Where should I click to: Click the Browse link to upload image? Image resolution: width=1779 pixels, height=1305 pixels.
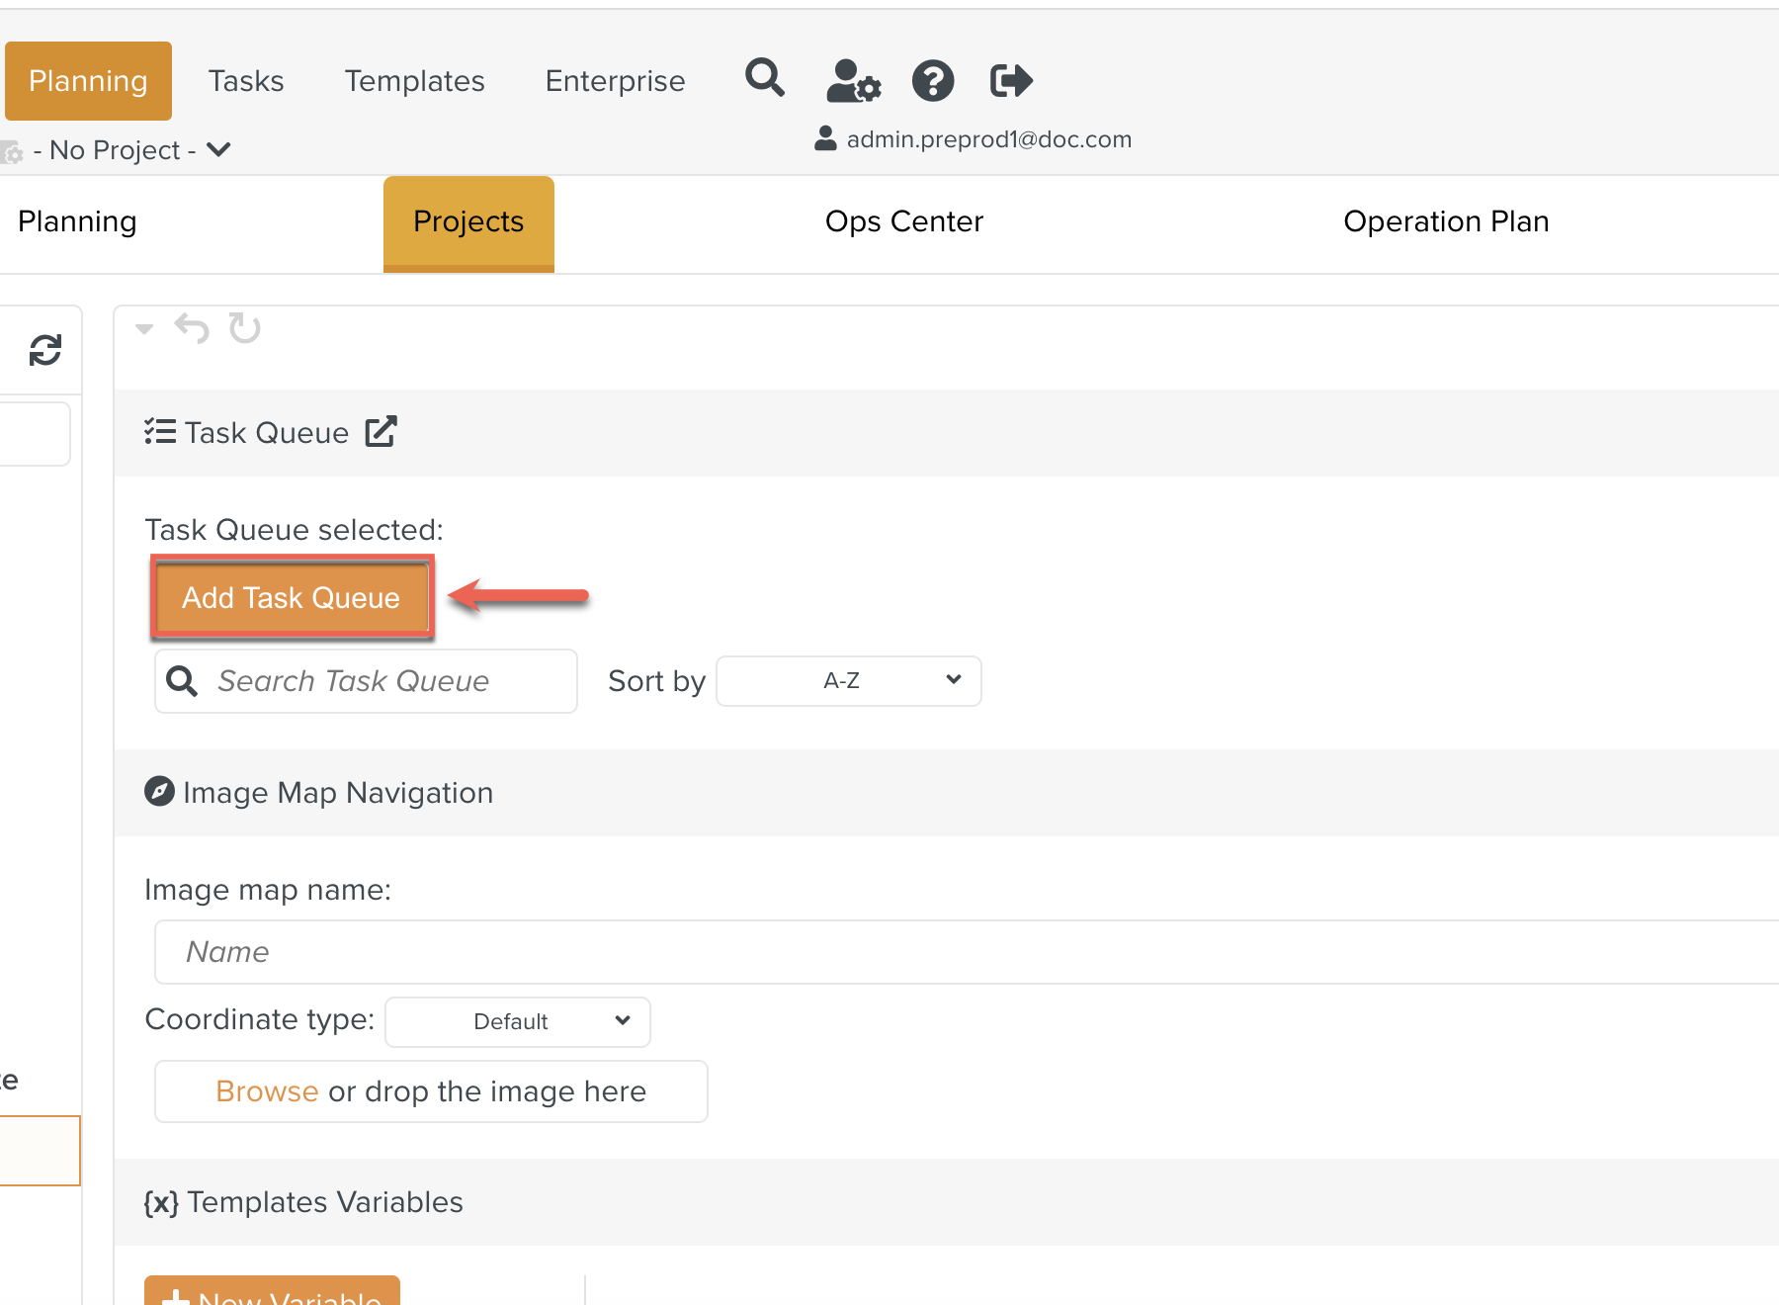tap(267, 1091)
